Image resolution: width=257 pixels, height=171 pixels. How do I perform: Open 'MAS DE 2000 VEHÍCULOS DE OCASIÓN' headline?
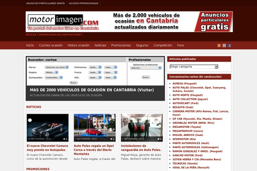tap(92, 90)
